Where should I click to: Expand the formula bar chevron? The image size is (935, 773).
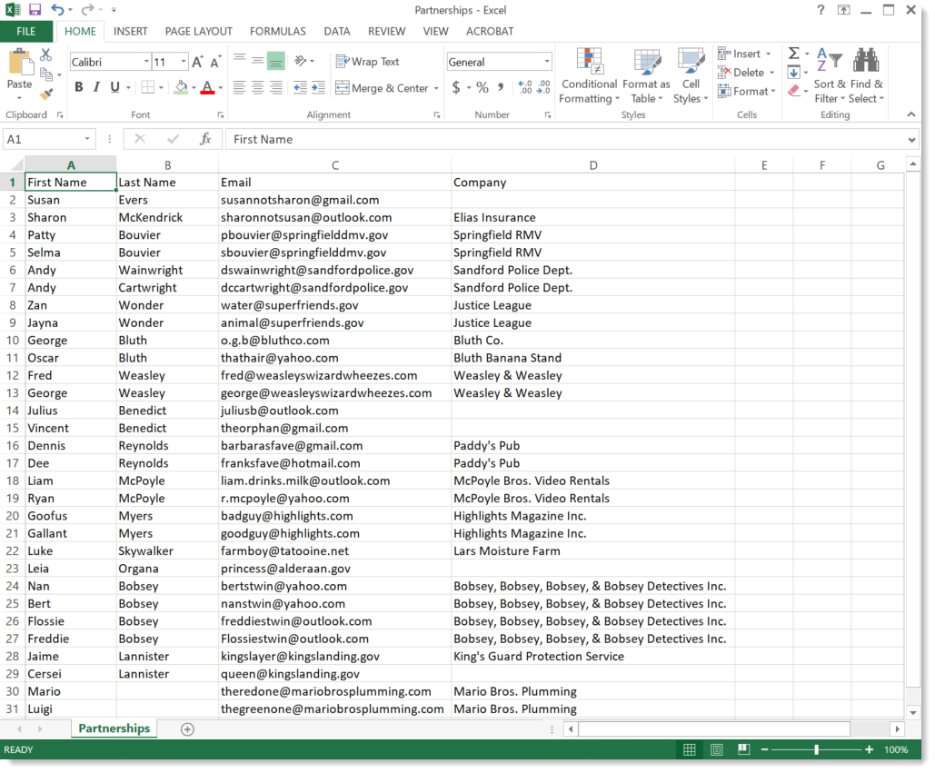911,140
